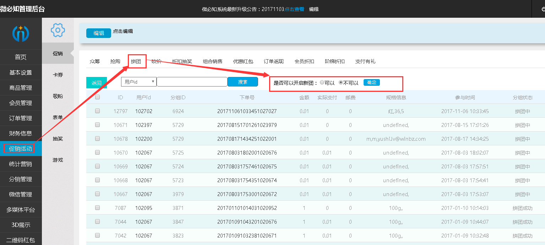Open the 用户id search field dropdown
The width and height of the screenshot is (545, 245).
coord(138,82)
